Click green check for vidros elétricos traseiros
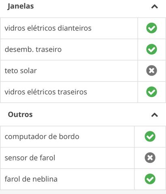 coord(151,92)
